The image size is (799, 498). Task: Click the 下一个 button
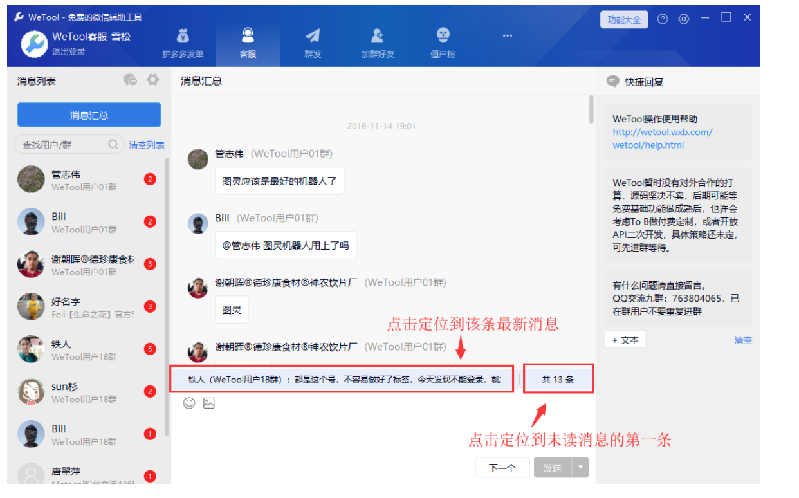click(x=502, y=468)
